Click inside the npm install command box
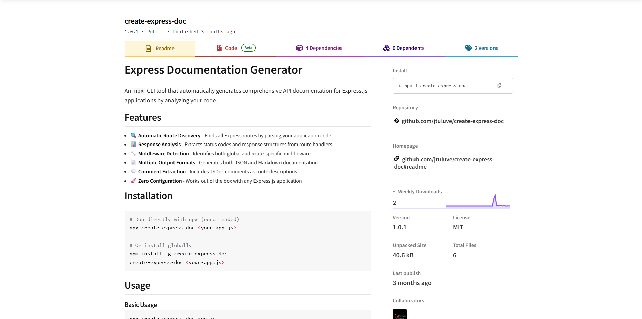This screenshot has height=319, width=642. click(446, 86)
